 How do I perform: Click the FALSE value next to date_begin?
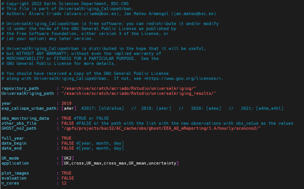(68, 143)
